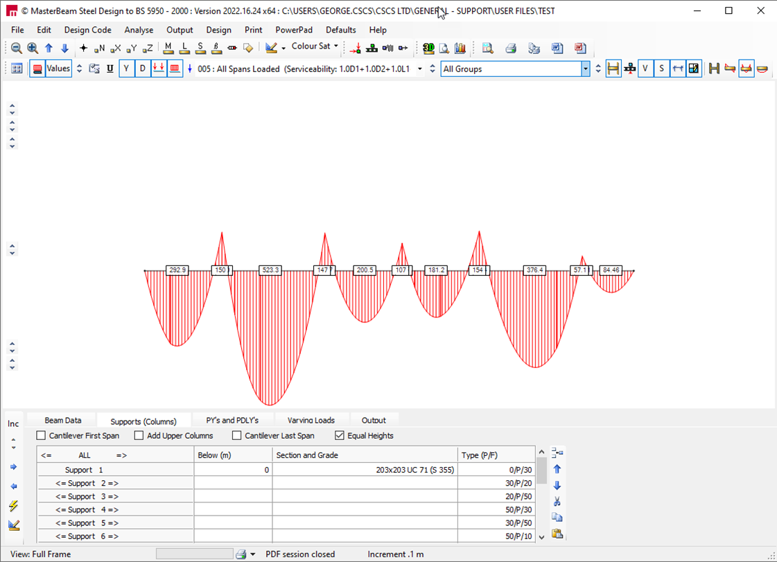Click the bar chart icon in the toolbar

pyautogui.click(x=460, y=48)
